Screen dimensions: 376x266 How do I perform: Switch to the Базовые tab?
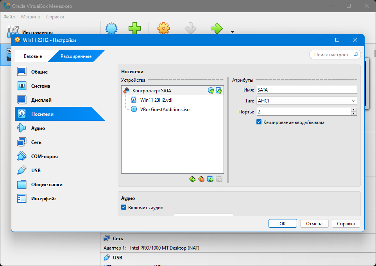33,56
